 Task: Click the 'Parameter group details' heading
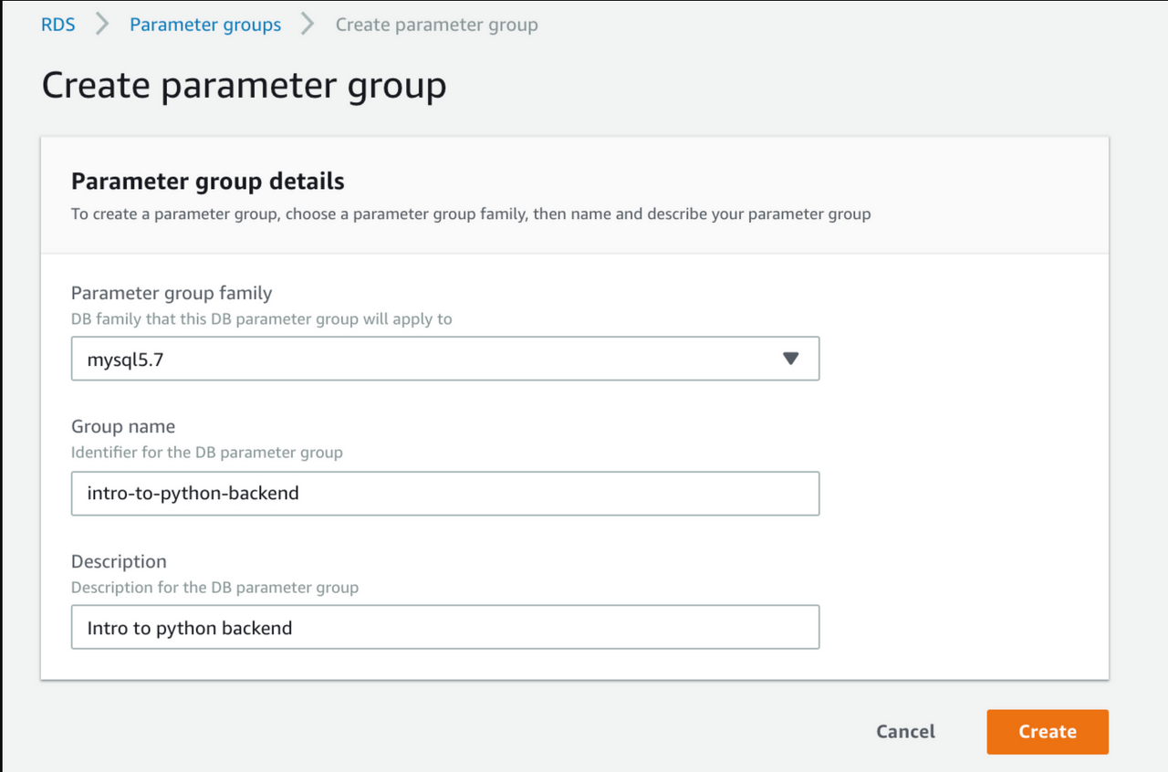point(208,182)
